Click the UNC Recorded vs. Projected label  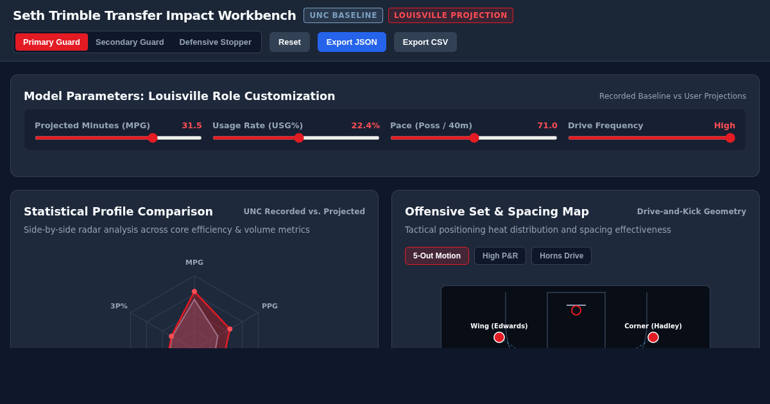(x=304, y=212)
